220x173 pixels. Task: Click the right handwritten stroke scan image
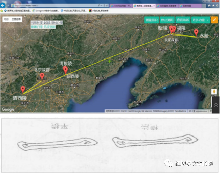pyautogui.click(x=155, y=141)
